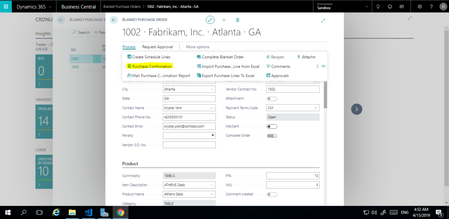Open the Request Approval menu
The width and height of the screenshot is (449, 219).
pos(157,46)
